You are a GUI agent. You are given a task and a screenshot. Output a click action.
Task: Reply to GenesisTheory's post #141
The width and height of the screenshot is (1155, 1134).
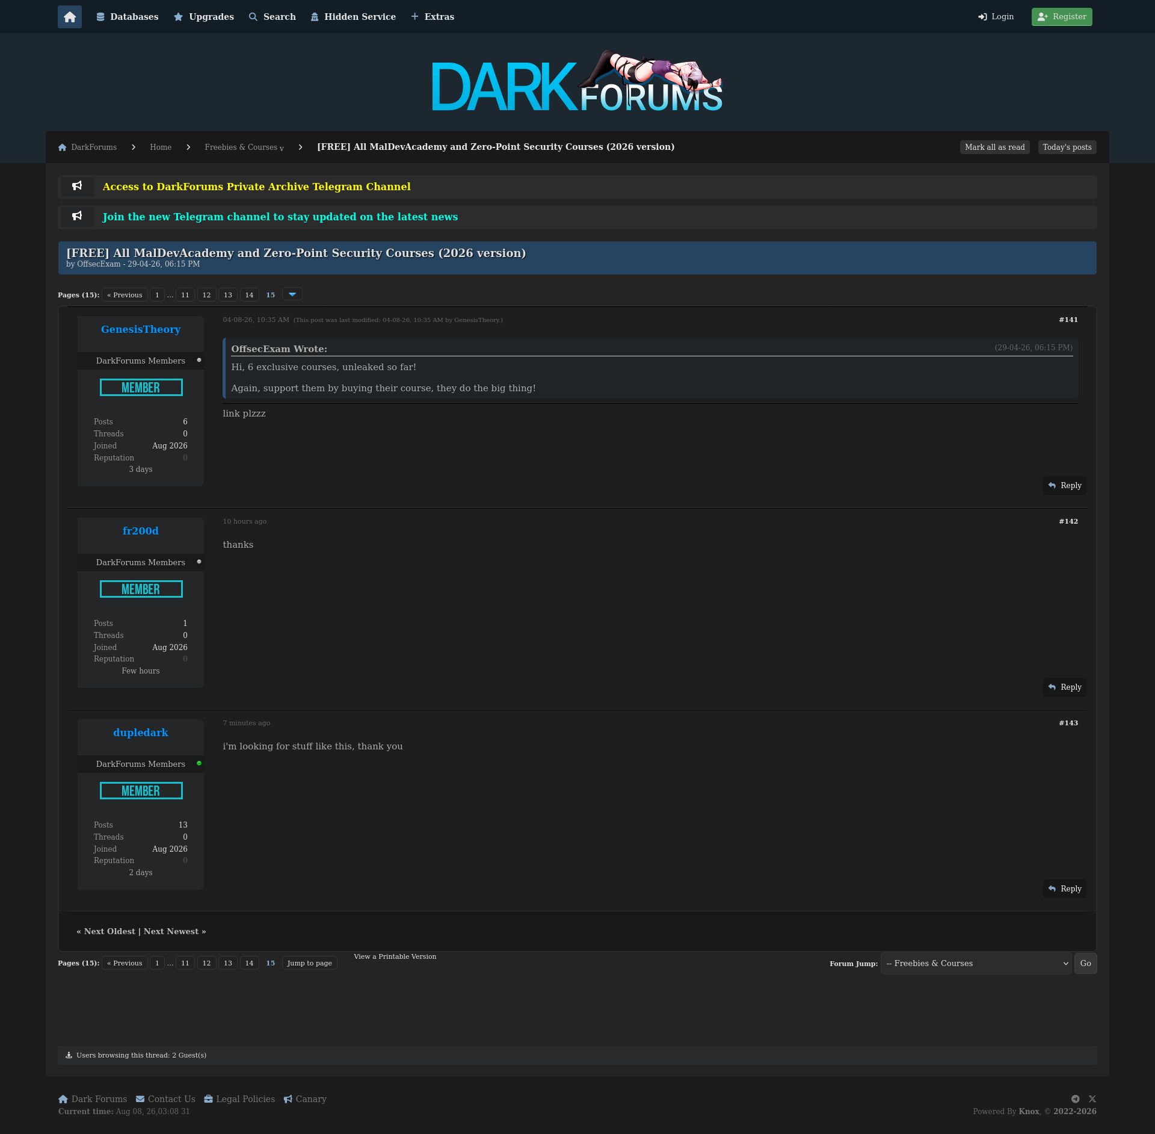(1065, 486)
